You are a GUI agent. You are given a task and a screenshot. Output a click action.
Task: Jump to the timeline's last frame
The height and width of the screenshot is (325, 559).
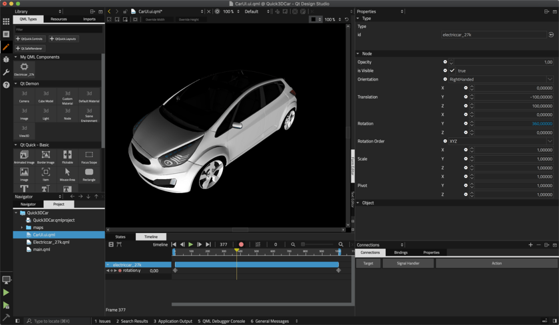point(208,244)
